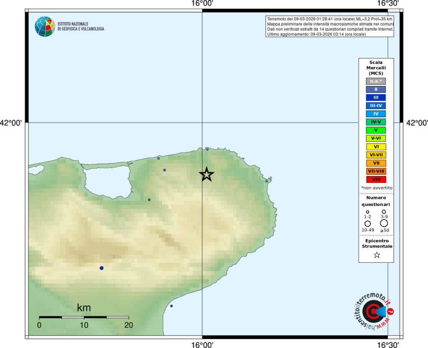Click the star symbol under Epicentro Strumentale
This screenshot has height=348, width=428.
pyautogui.click(x=376, y=255)
